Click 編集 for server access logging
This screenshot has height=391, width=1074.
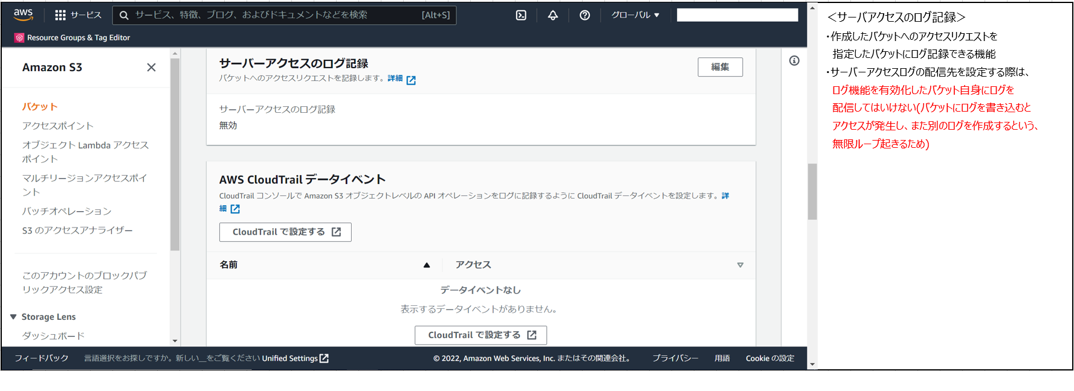click(720, 67)
